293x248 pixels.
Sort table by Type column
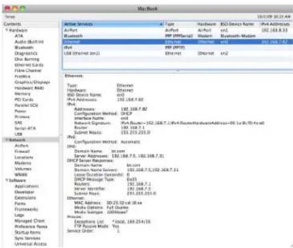(x=180, y=24)
